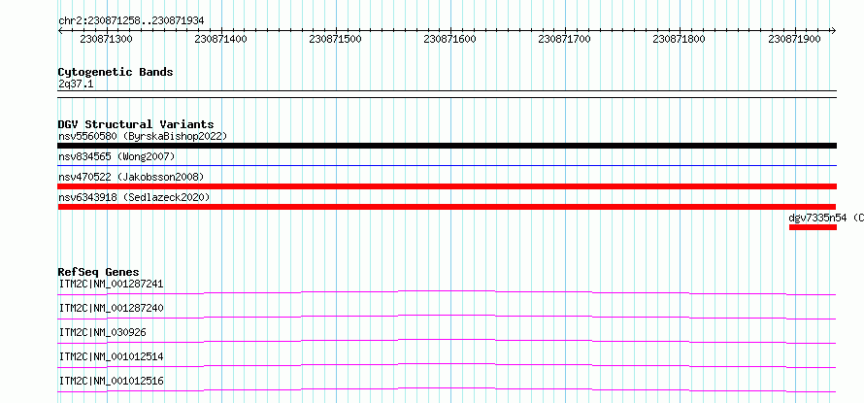The width and height of the screenshot is (864, 403).
Task: Click the short red dgv7335n54 bar
Action: 813,227
